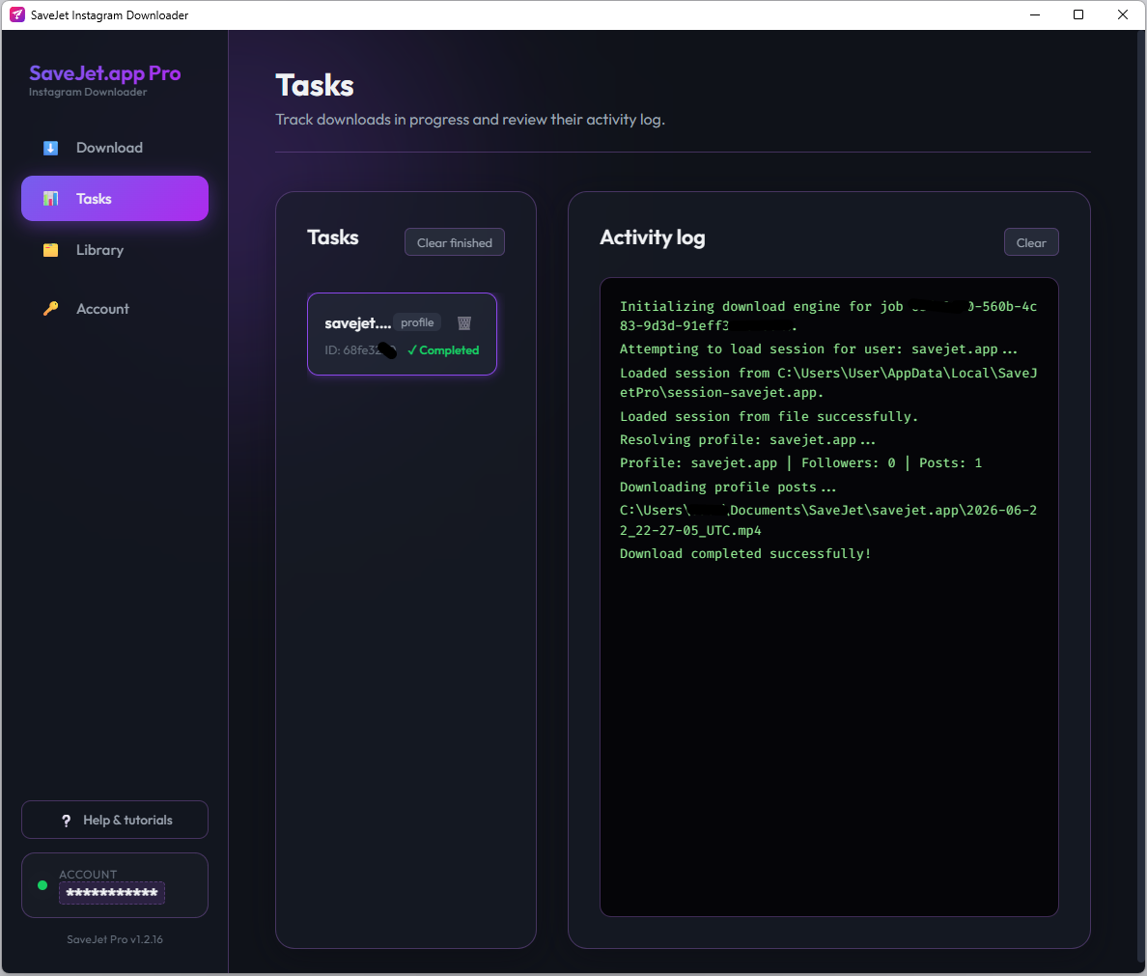This screenshot has height=976, width=1147.
Task: Click the Instagram Downloader subtitle text
Action: (88, 92)
